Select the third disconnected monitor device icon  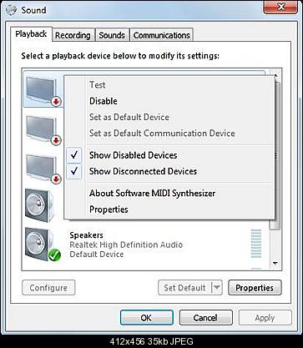point(43,168)
